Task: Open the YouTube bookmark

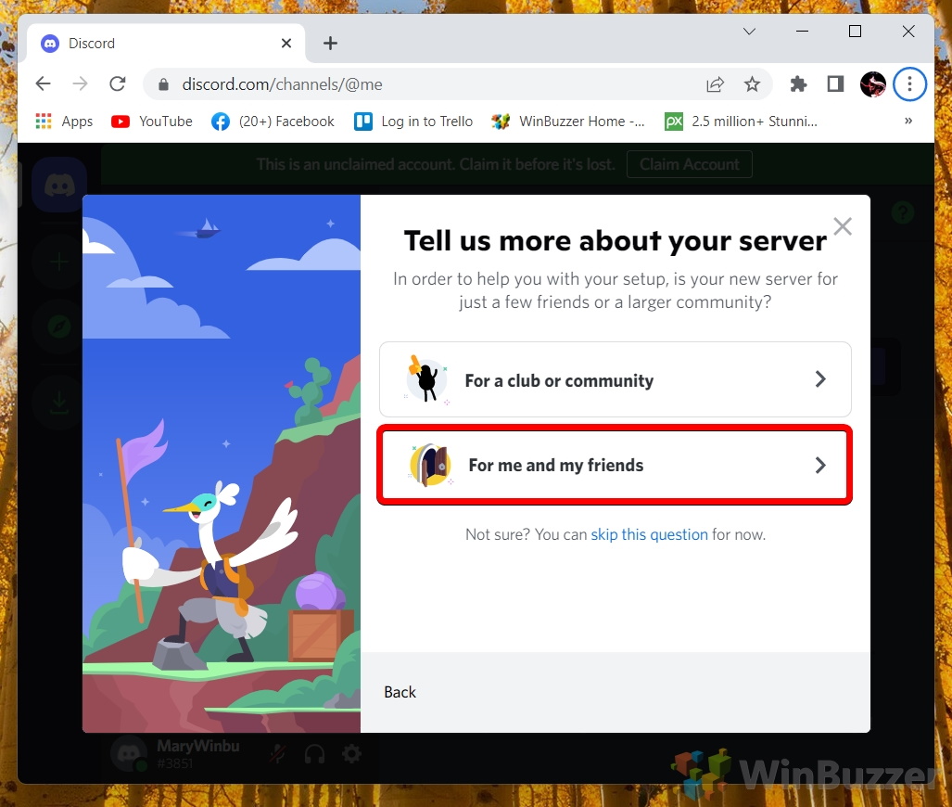Action: click(152, 122)
